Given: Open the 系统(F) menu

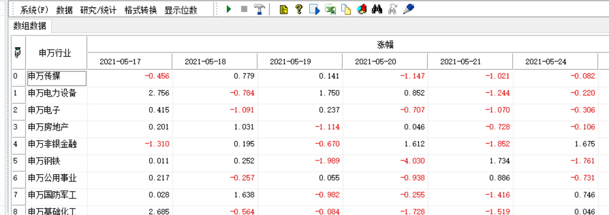Looking at the screenshot, I should (34, 10).
